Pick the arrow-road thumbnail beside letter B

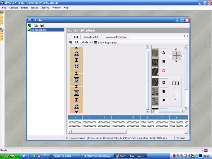[155, 62]
